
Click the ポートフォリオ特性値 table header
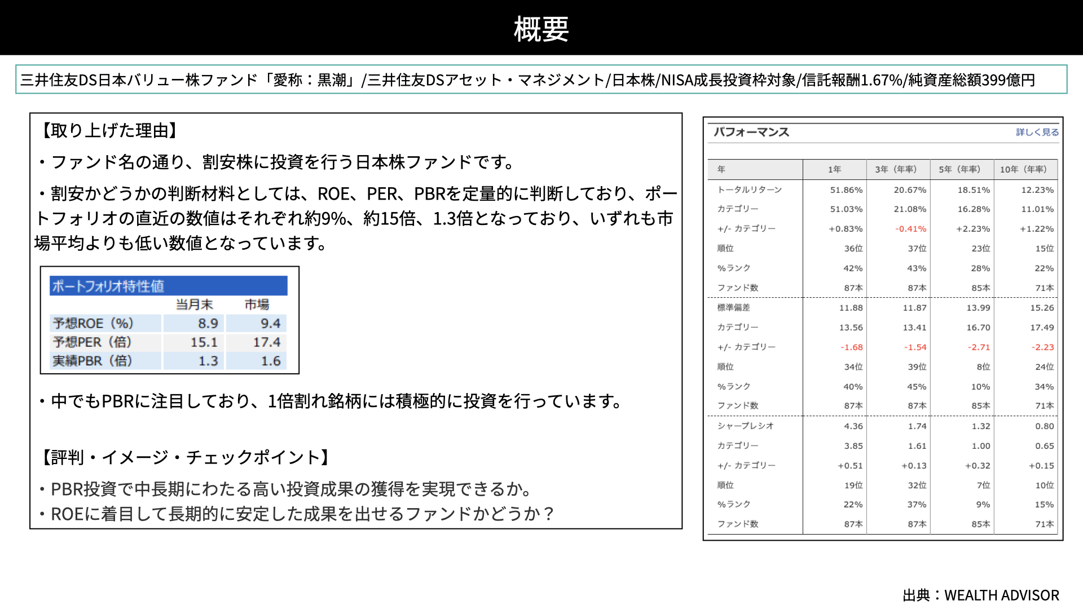pos(169,286)
